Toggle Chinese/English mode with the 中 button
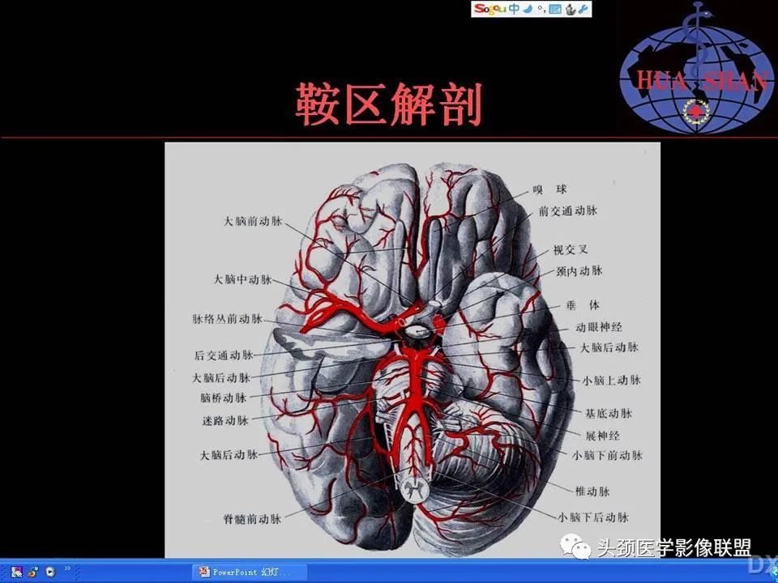The height and width of the screenshot is (583, 778). coord(514,9)
